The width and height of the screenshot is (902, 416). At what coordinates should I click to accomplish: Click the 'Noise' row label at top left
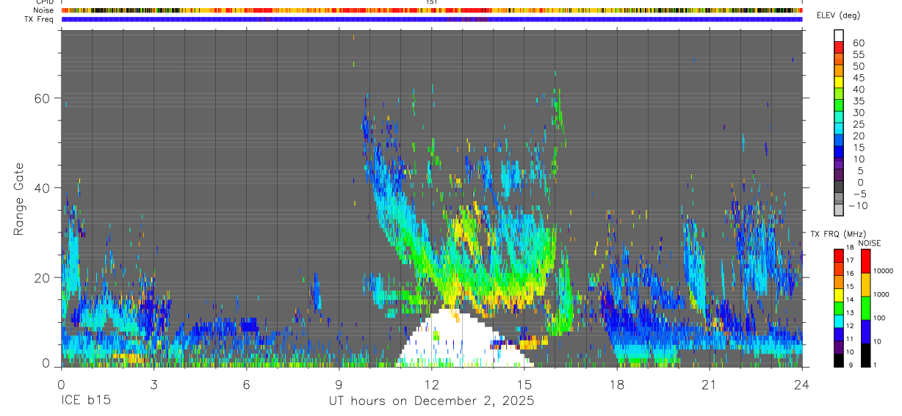(43, 10)
